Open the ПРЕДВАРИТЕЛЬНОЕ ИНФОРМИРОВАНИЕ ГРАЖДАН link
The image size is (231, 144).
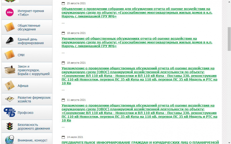tap(140, 142)
